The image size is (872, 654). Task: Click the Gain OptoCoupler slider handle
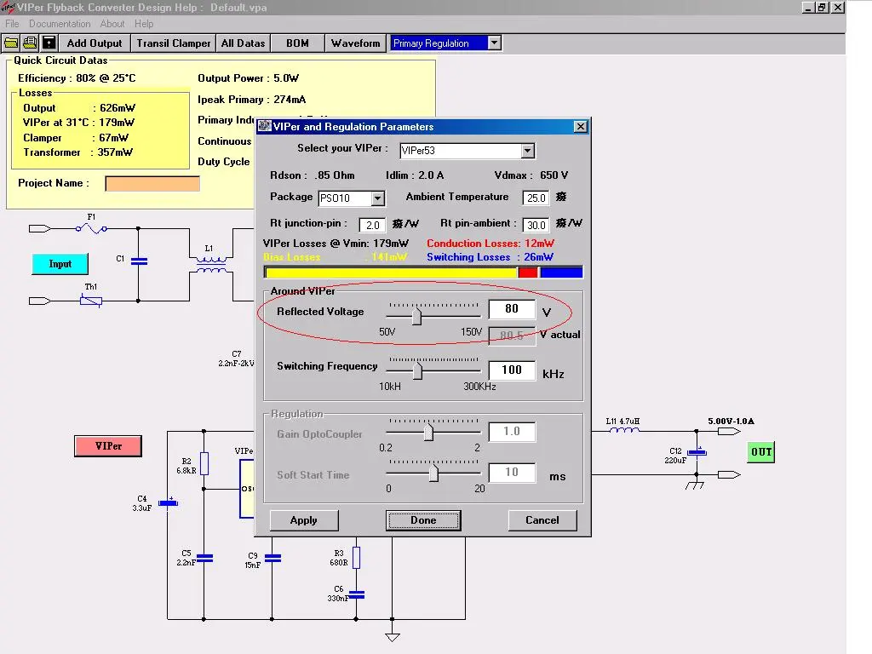(x=428, y=432)
